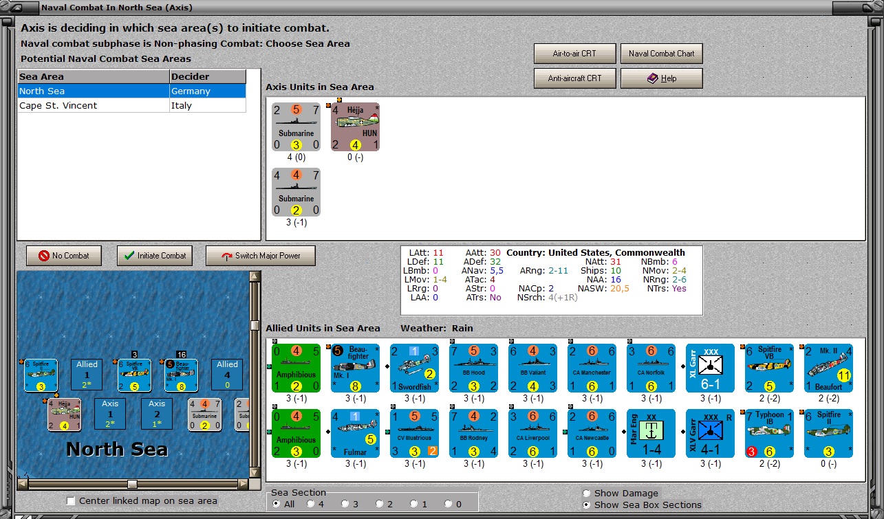This screenshot has width=884, height=519.
Task: Click the map's horizontal scrollbar thumb
Action: pos(133,484)
